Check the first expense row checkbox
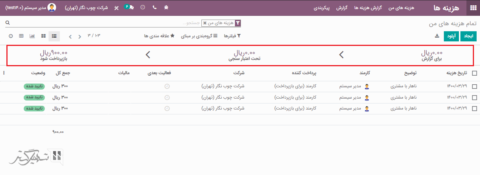This screenshot has width=480, height=175. tap(474, 87)
